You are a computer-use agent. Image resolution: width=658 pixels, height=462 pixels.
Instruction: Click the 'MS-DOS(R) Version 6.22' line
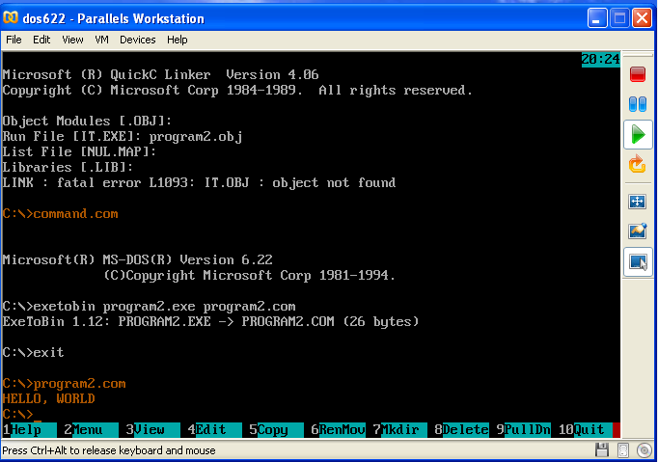point(138,259)
